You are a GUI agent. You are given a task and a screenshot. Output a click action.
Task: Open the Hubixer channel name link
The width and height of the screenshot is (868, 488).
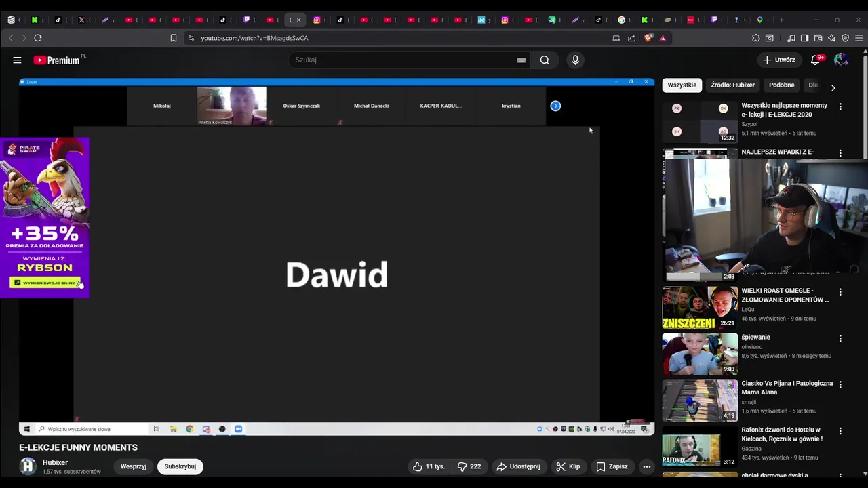pyautogui.click(x=55, y=462)
